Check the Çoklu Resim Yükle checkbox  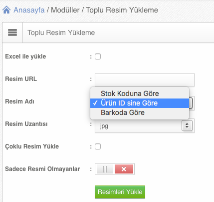point(98,146)
